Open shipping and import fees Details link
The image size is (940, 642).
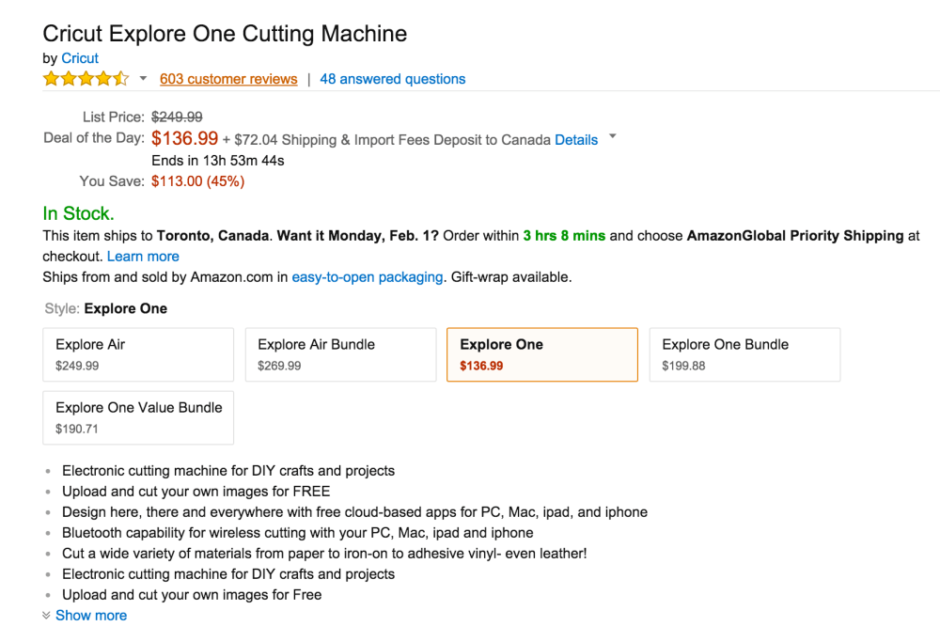click(x=576, y=140)
